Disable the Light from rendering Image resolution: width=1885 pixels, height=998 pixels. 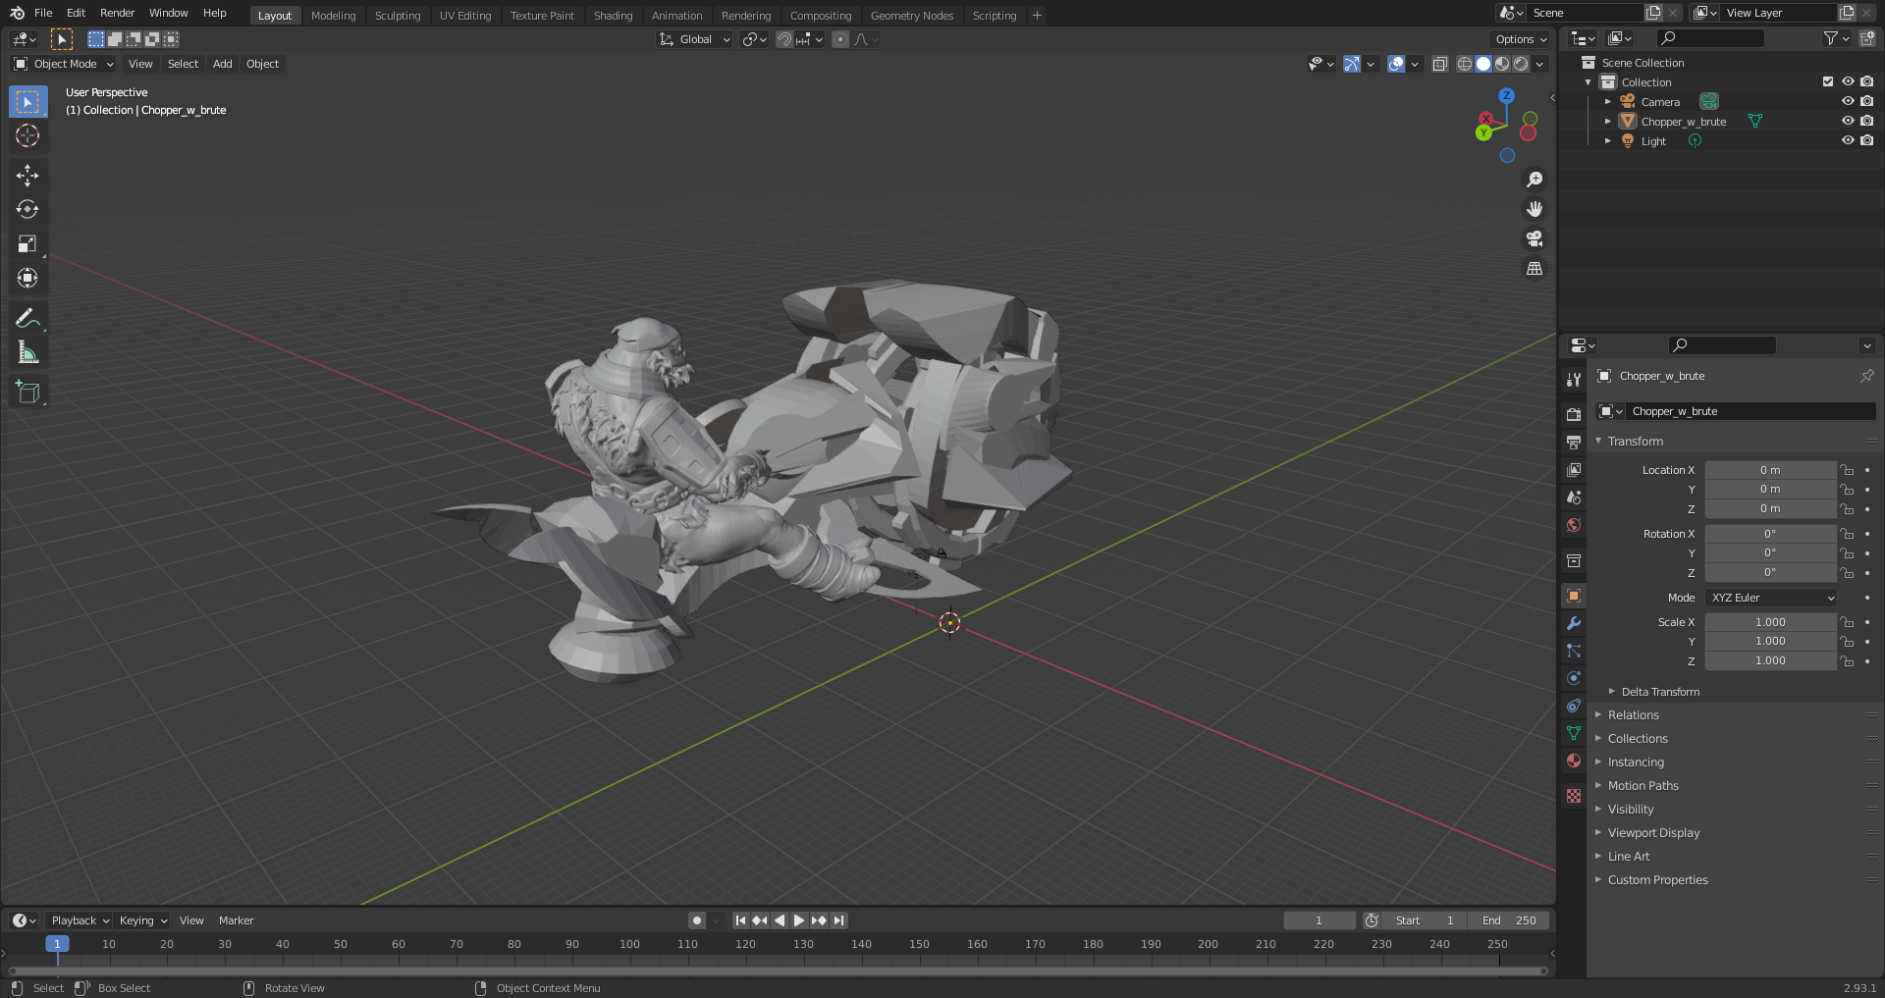click(x=1867, y=140)
